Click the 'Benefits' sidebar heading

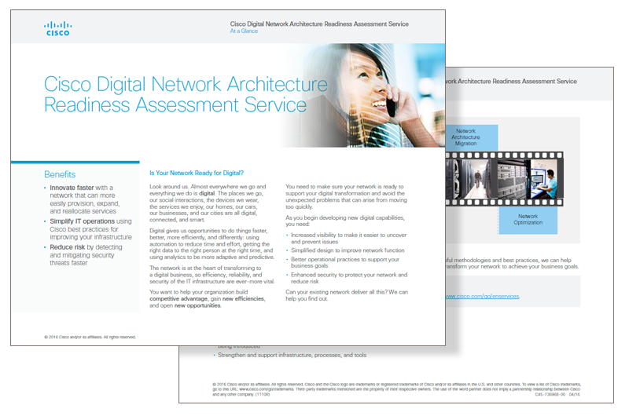coord(60,174)
